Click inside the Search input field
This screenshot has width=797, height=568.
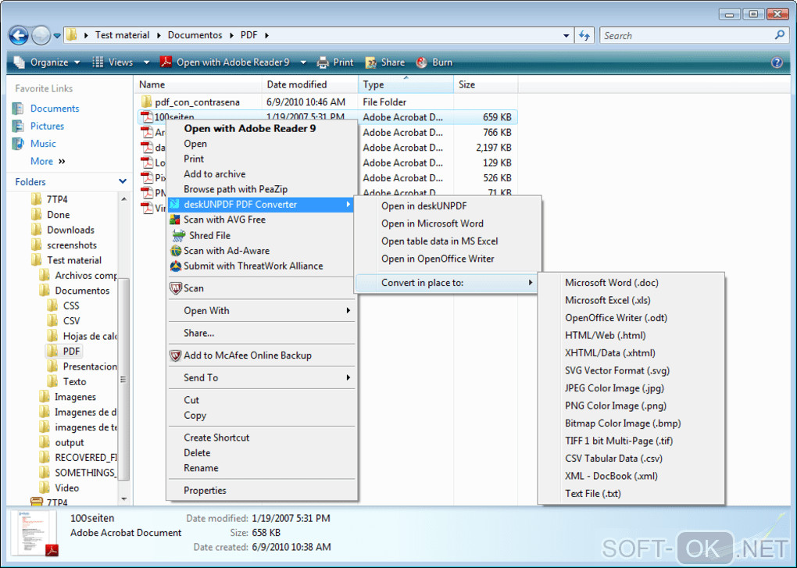686,36
